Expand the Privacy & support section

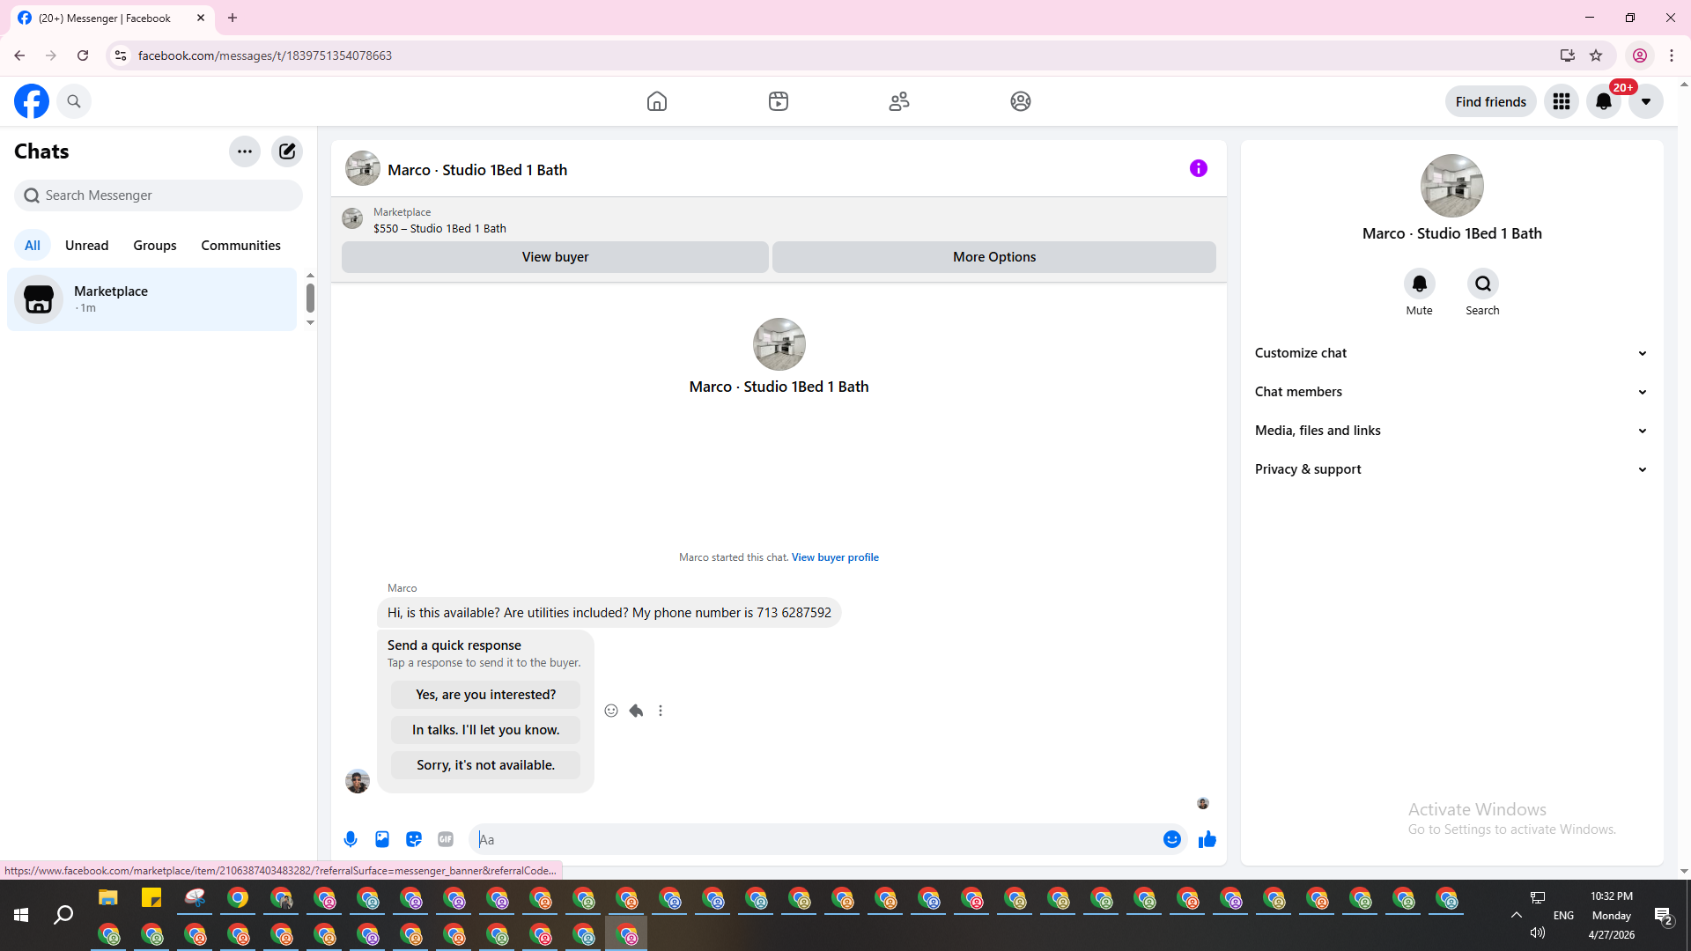click(1451, 469)
